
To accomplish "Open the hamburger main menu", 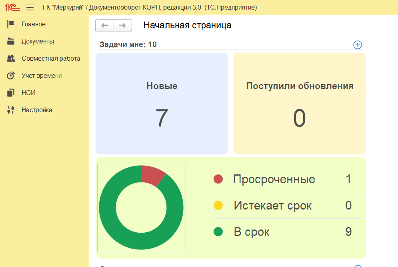I will click(30, 8).
